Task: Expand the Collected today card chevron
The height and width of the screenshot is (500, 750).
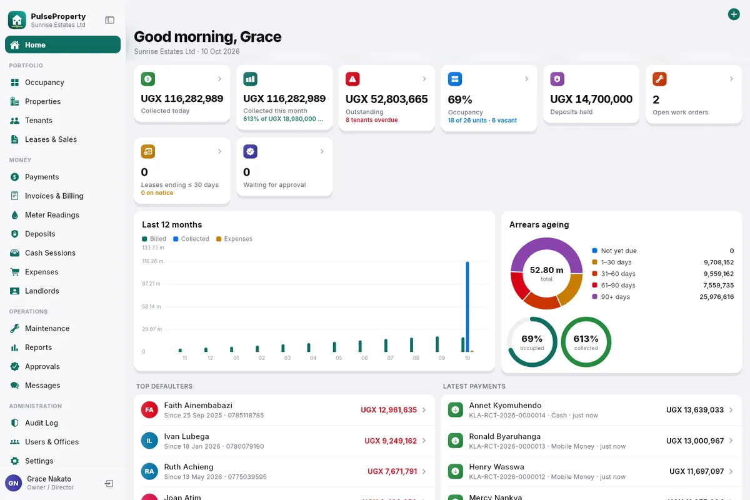Action: (x=219, y=79)
